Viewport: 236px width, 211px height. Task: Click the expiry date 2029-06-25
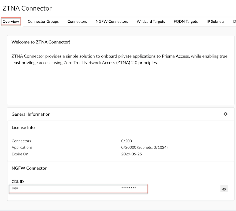(131, 154)
